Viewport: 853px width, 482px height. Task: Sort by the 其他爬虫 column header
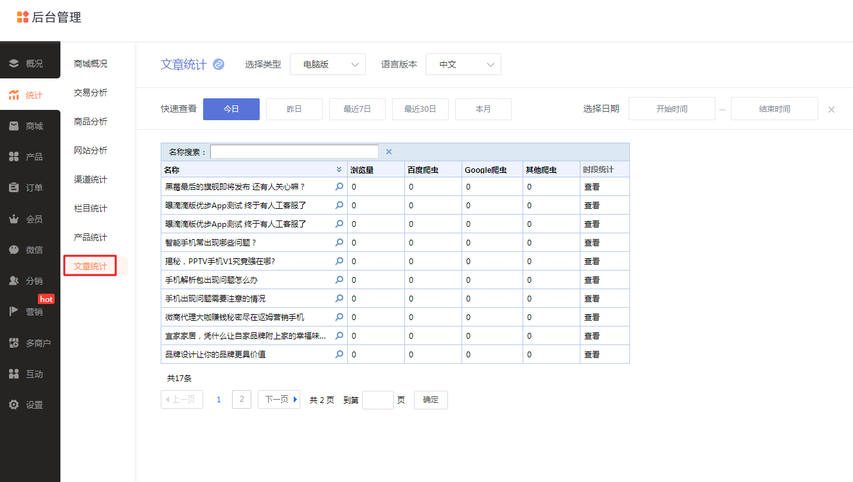point(541,170)
